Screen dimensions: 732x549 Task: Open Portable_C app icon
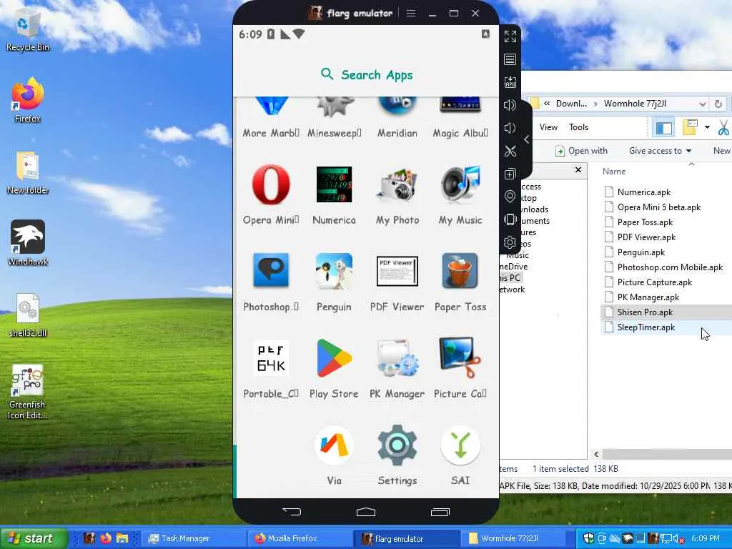271,358
